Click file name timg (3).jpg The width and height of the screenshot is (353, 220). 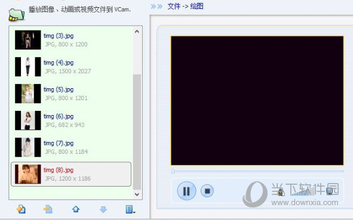tap(59, 36)
